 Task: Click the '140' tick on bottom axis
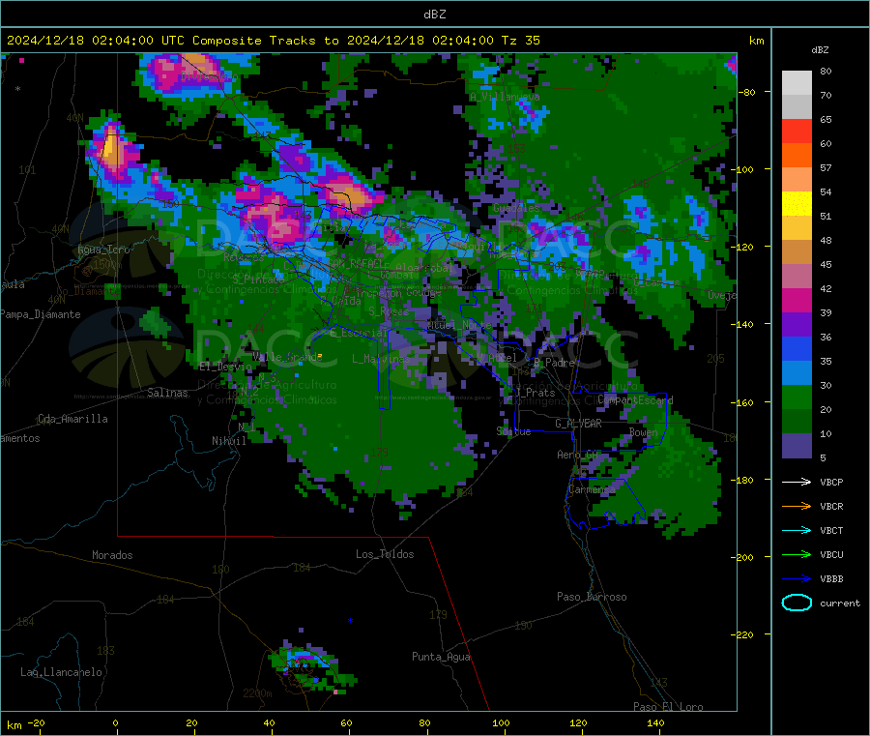(655, 722)
